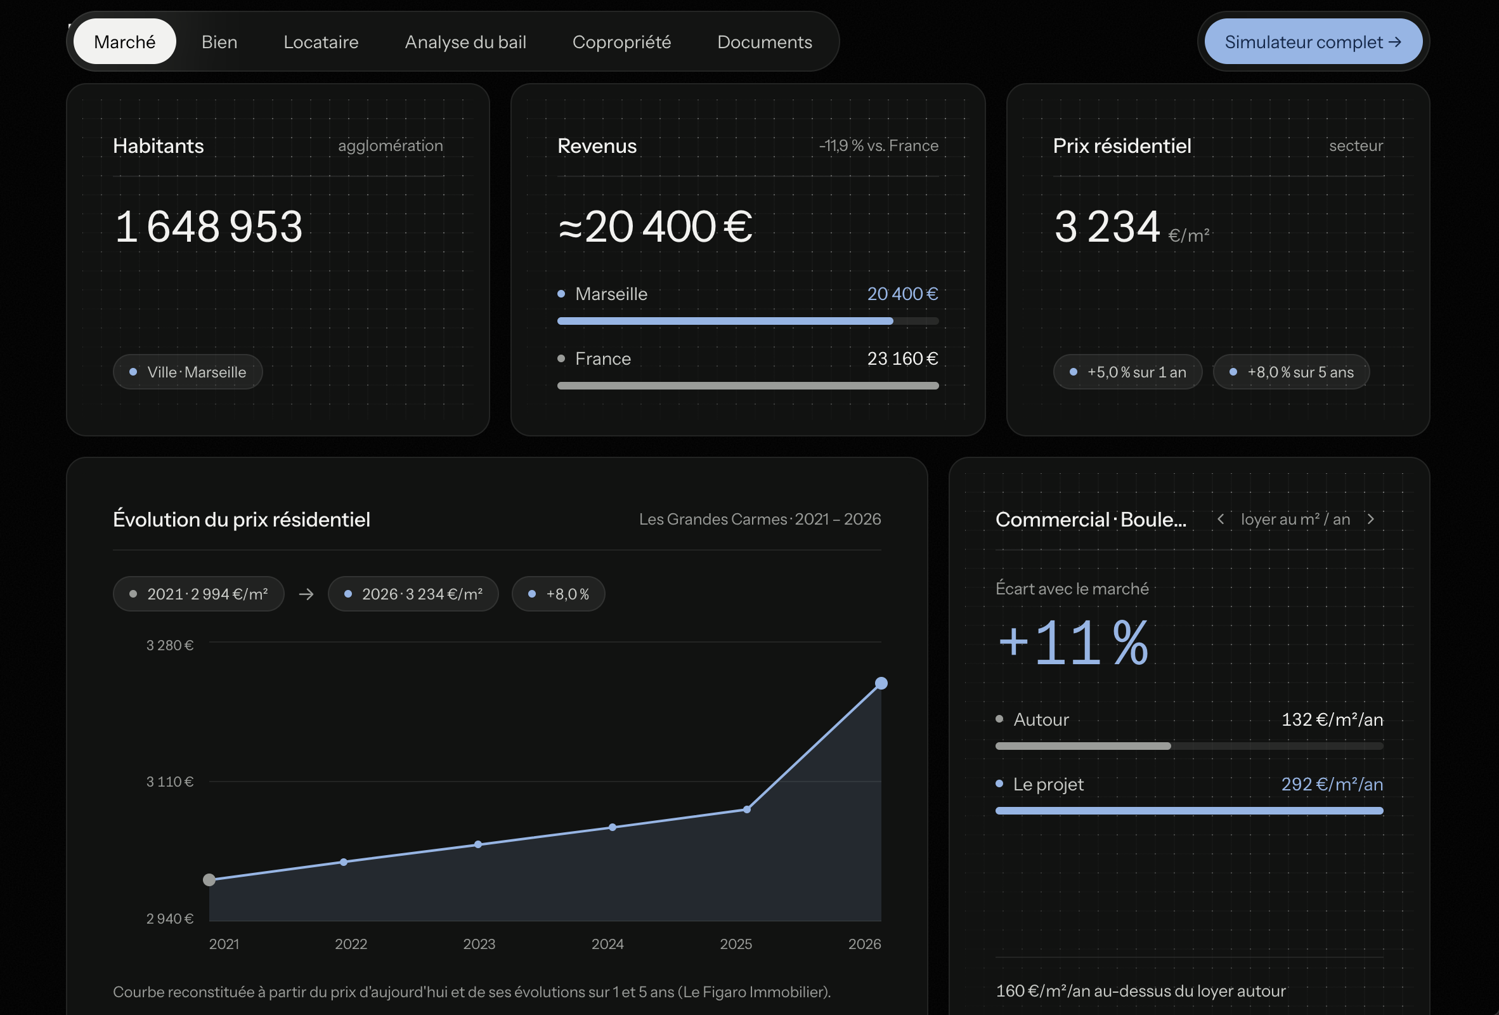Image resolution: width=1499 pixels, height=1015 pixels.
Task: Click the '23 160 €' France value
Action: [902, 359]
